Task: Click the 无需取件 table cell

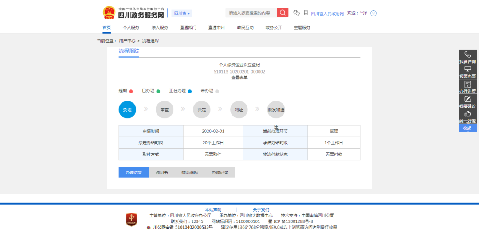Action: (213, 155)
